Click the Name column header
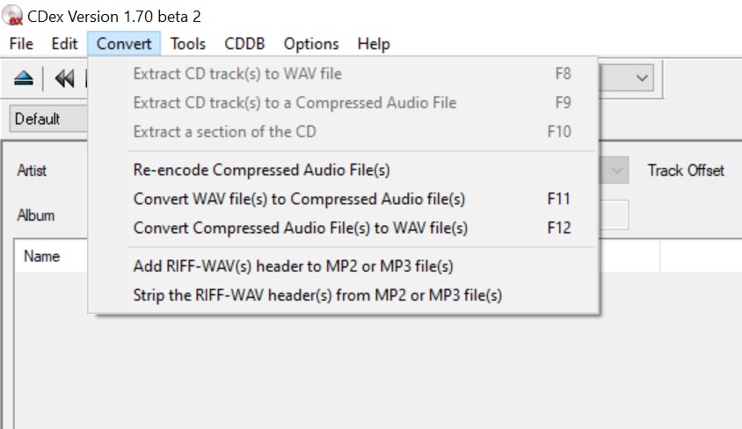The height and width of the screenshot is (429, 742). [41, 257]
